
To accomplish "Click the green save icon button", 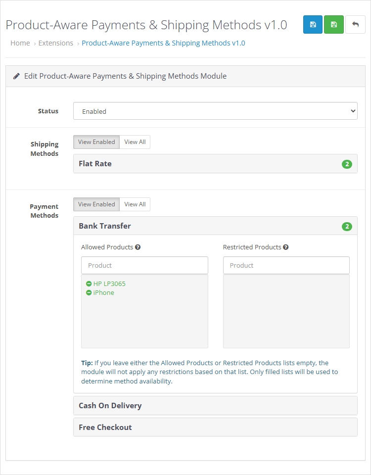I will [334, 25].
